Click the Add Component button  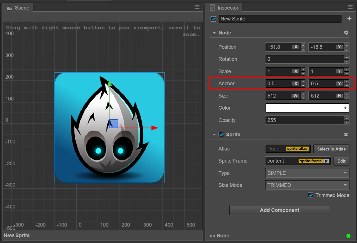point(280,210)
